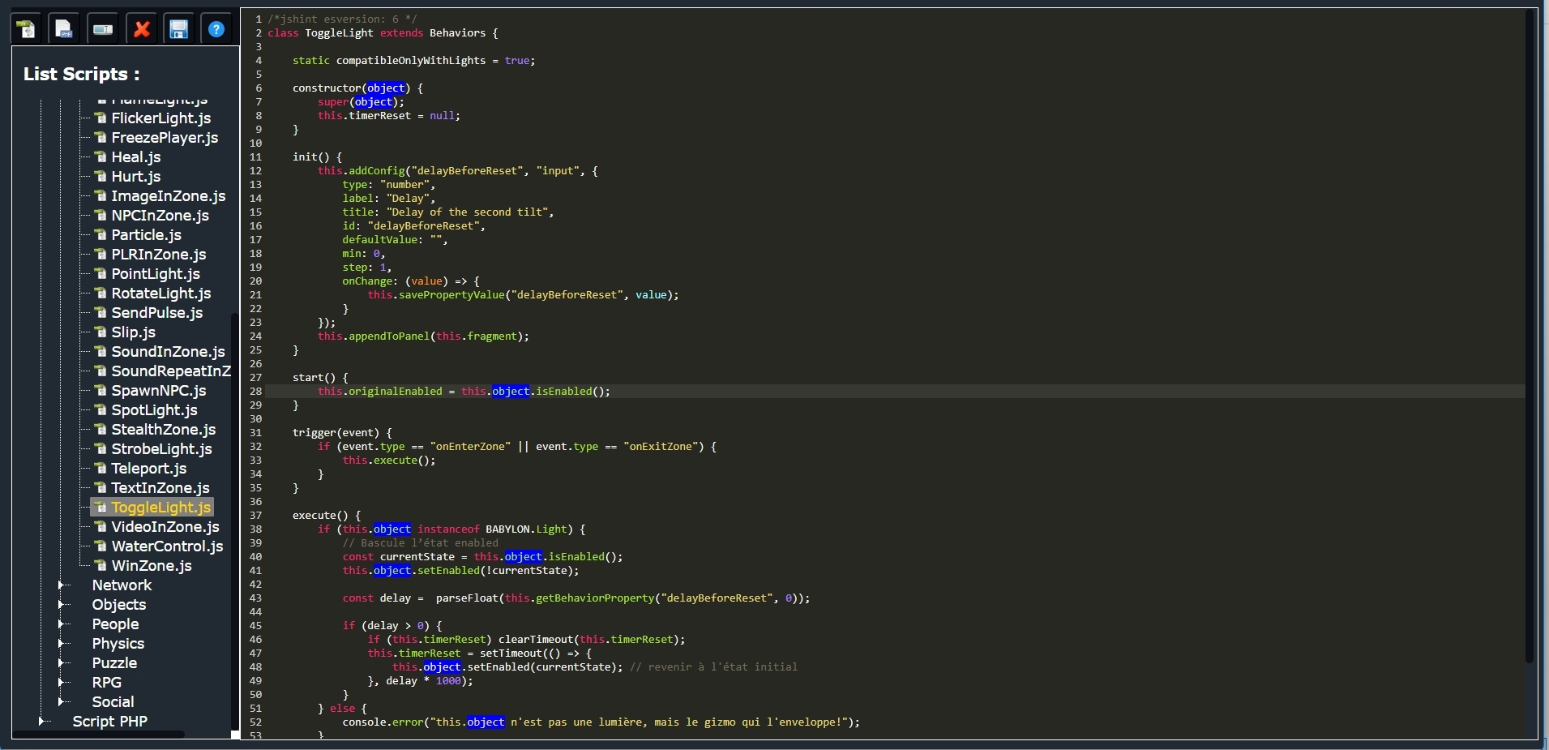Delete script with the red X icon
This screenshot has height=750, width=1549.
[x=142, y=29]
